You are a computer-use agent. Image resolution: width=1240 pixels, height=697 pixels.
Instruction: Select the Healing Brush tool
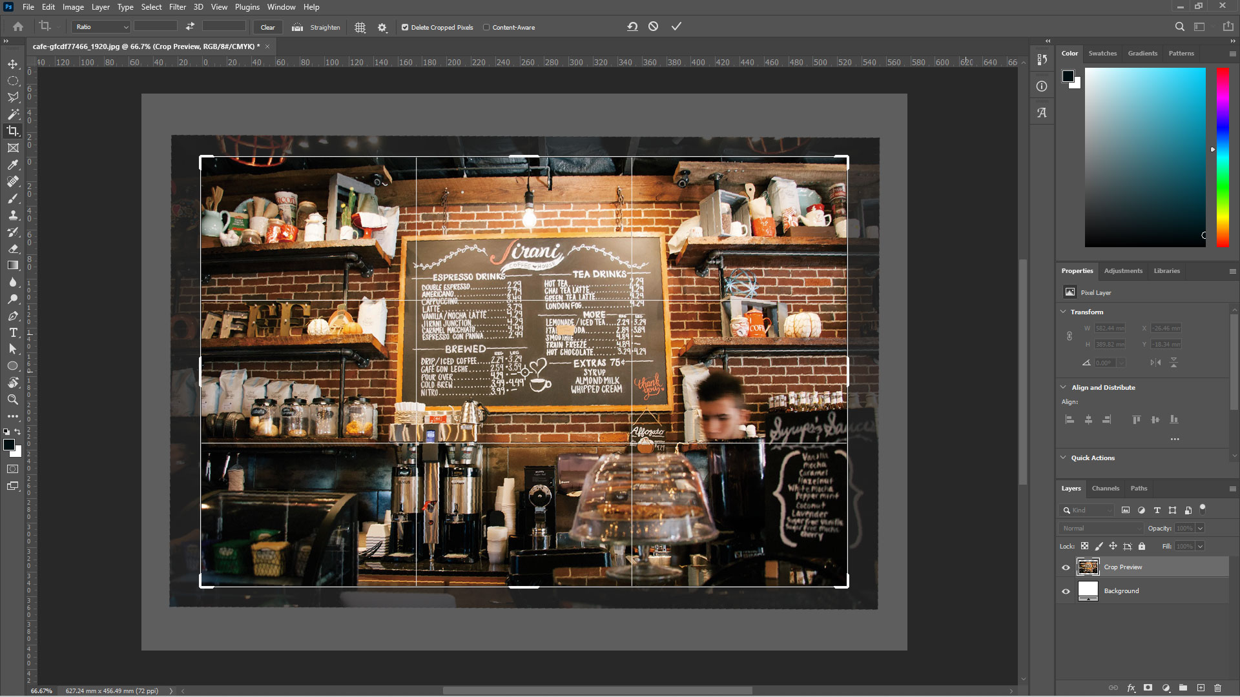pyautogui.click(x=13, y=181)
